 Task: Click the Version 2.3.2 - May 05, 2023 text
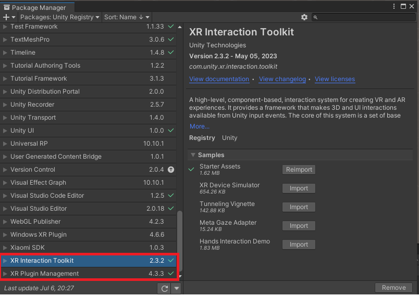[x=233, y=56]
